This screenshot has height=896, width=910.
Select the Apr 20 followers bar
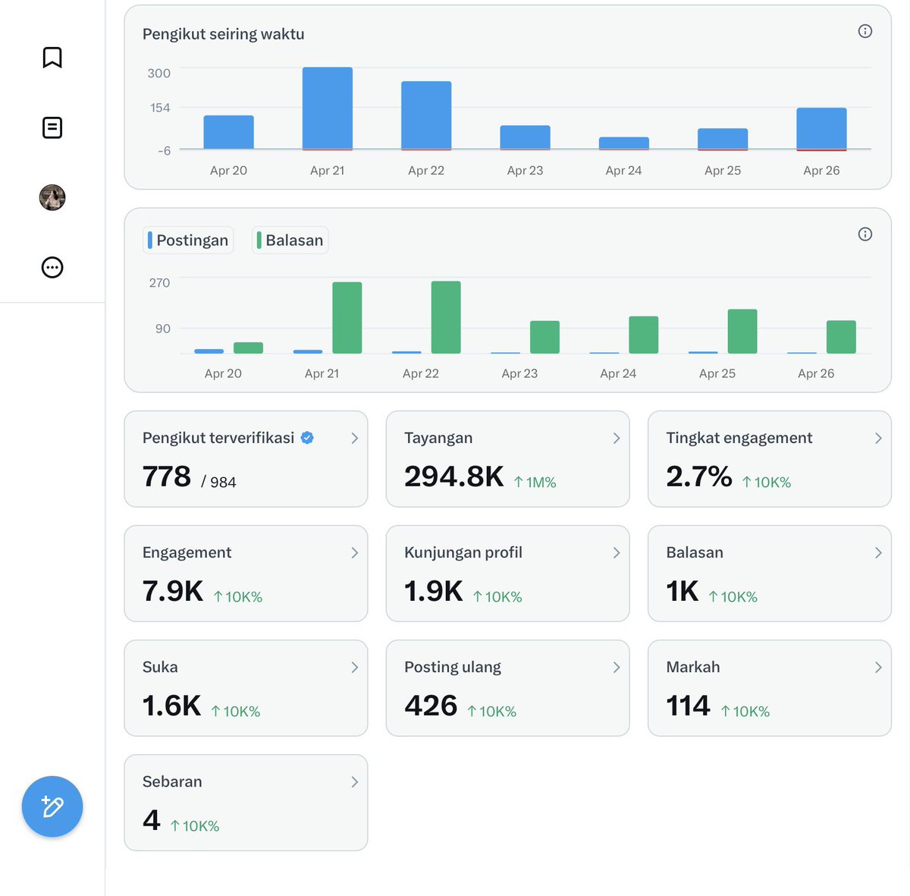click(x=228, y=133)
